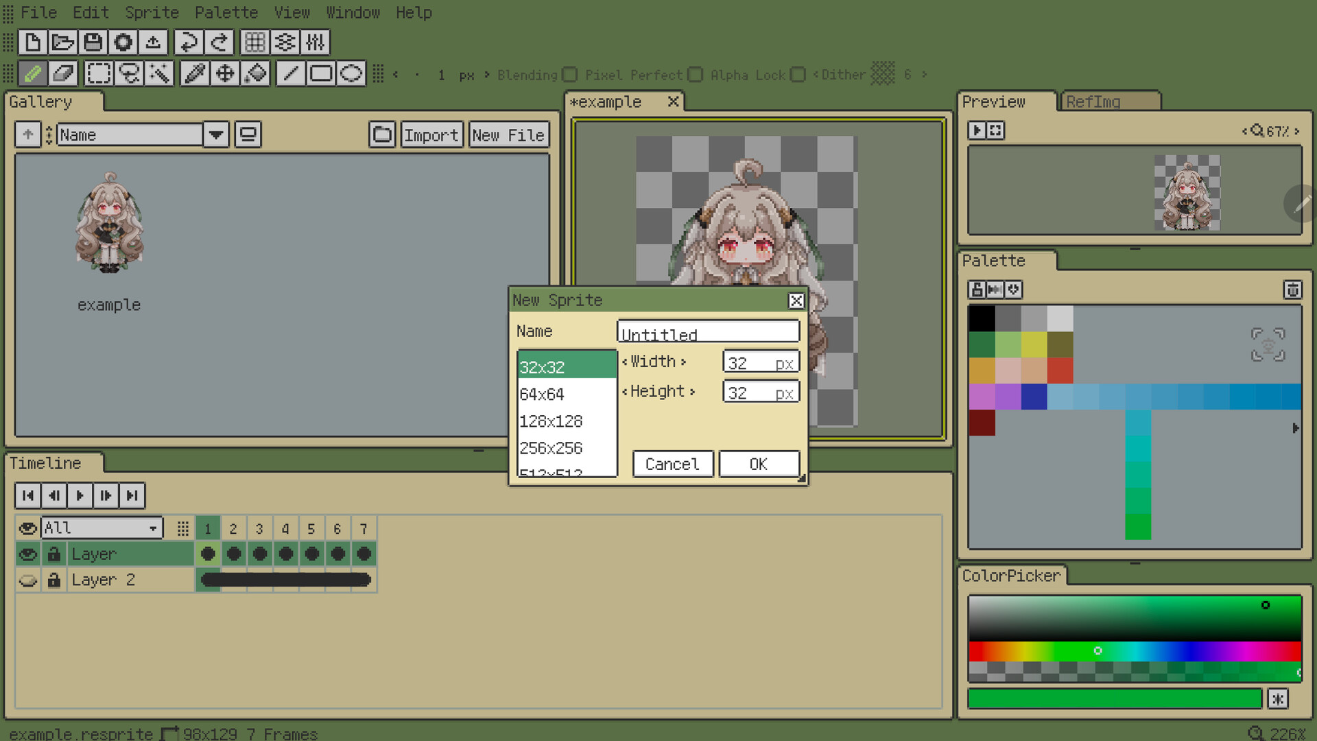The width and height of the screenshot is (1317, 741).
Task: Undo the last action
Action: [189, 42]
